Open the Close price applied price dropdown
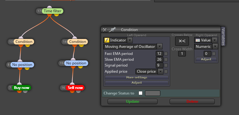The image size is (239, 115). (160, 71)
